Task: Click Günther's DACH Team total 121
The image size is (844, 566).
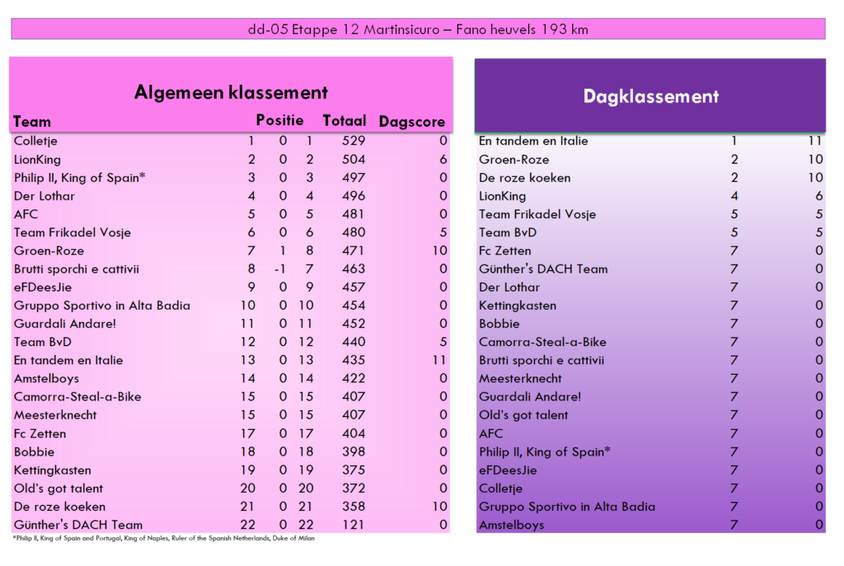Action: (353, 525)
